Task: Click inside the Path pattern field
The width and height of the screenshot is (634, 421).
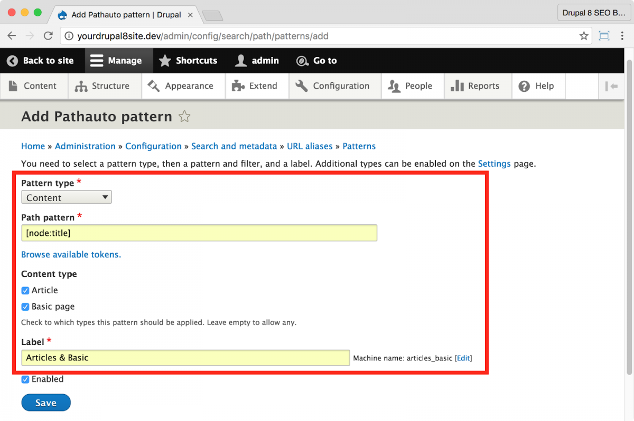Action: click(x=199, y=233)
